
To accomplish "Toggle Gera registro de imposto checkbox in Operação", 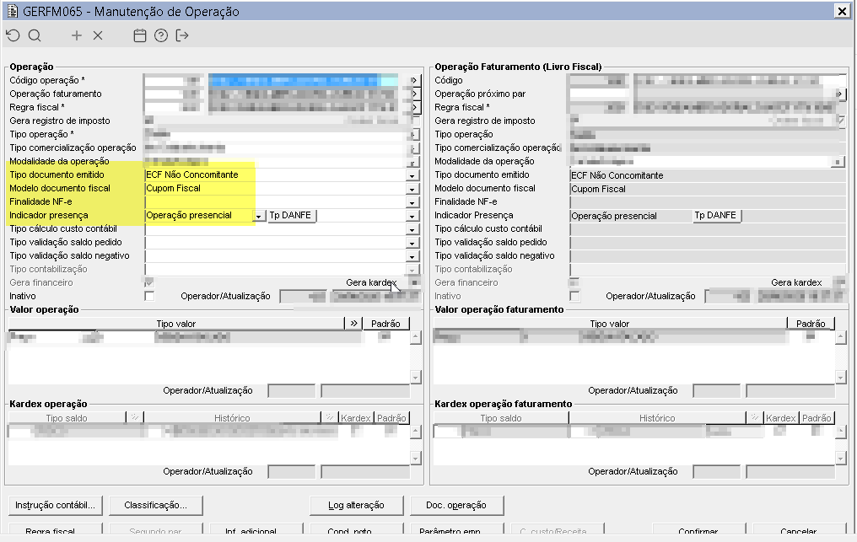I will pos(415,121).
